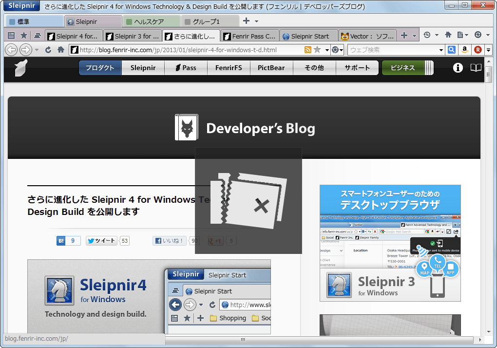497x348 pixels.
Task: Click the horizontal scrollbar right arrow
Action: (480, 340)
